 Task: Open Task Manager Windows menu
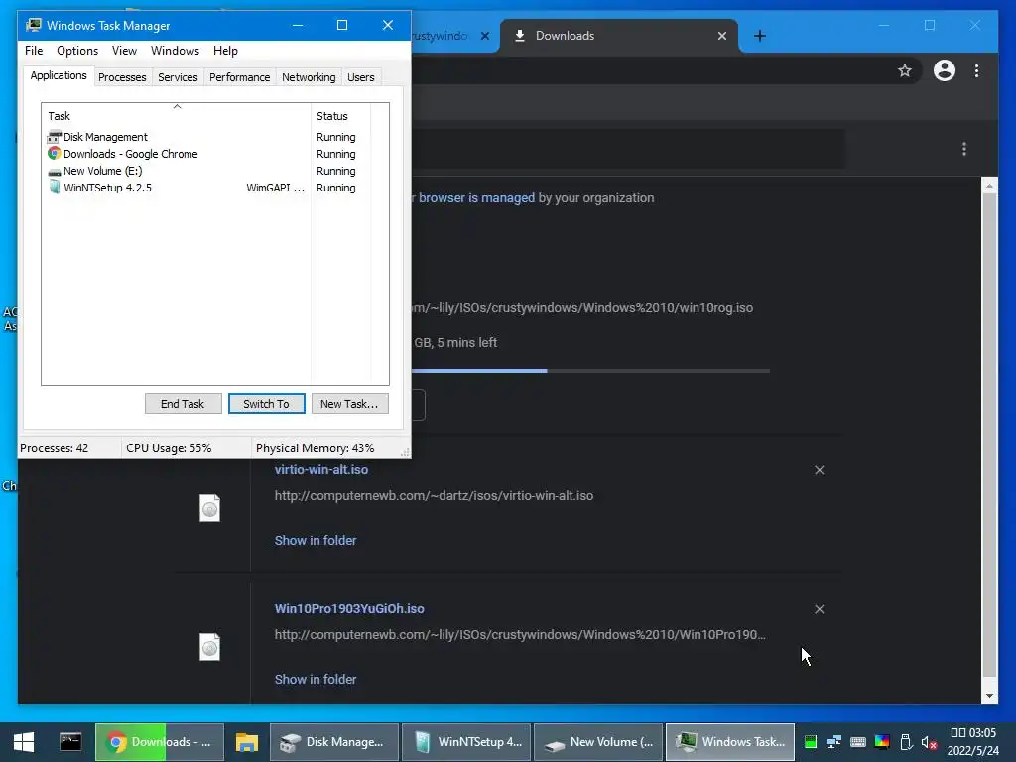(x=175, y=51)
